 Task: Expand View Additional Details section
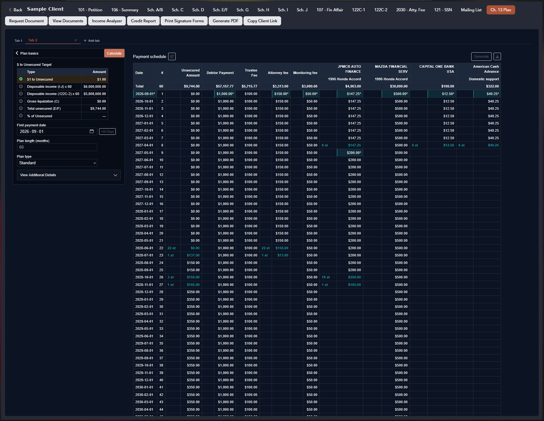[69, 175]
